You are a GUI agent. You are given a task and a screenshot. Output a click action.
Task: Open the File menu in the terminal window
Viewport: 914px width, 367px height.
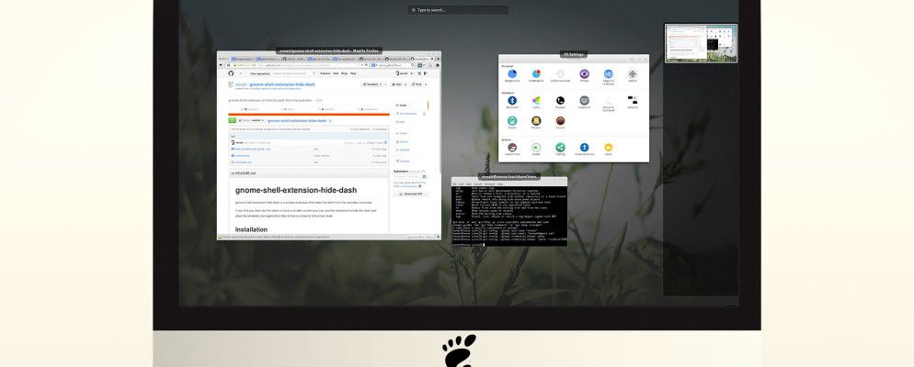[454, 183]
